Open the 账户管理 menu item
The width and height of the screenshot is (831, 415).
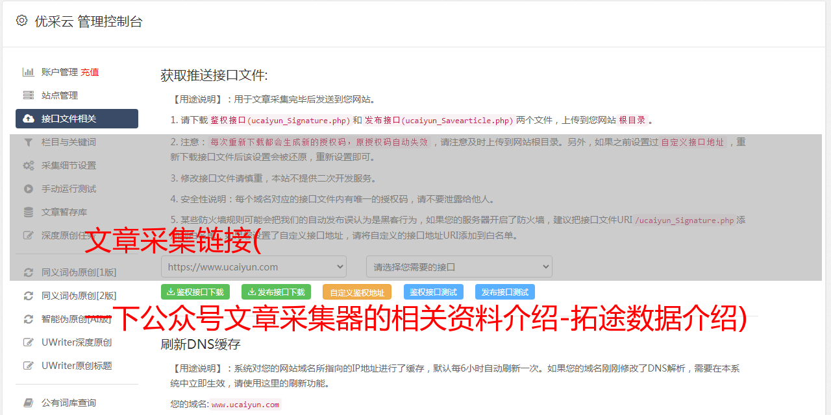[60, 72]
